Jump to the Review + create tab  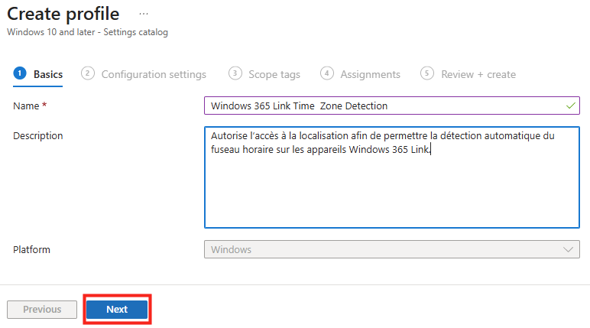478,74
